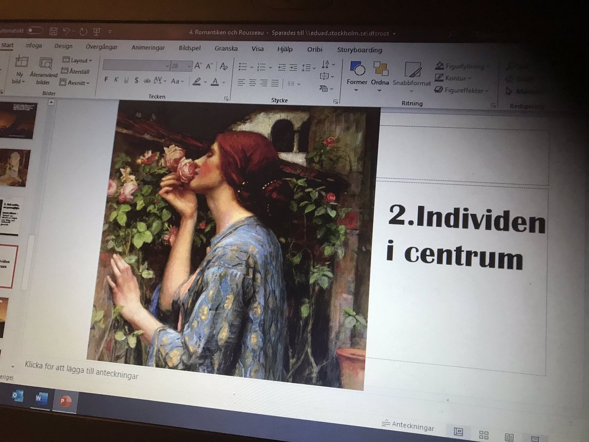Click the Redo/Repeat circular arrow icon
Image resolution: width=589 pixels, height=442 pixels.
[83, 31]
